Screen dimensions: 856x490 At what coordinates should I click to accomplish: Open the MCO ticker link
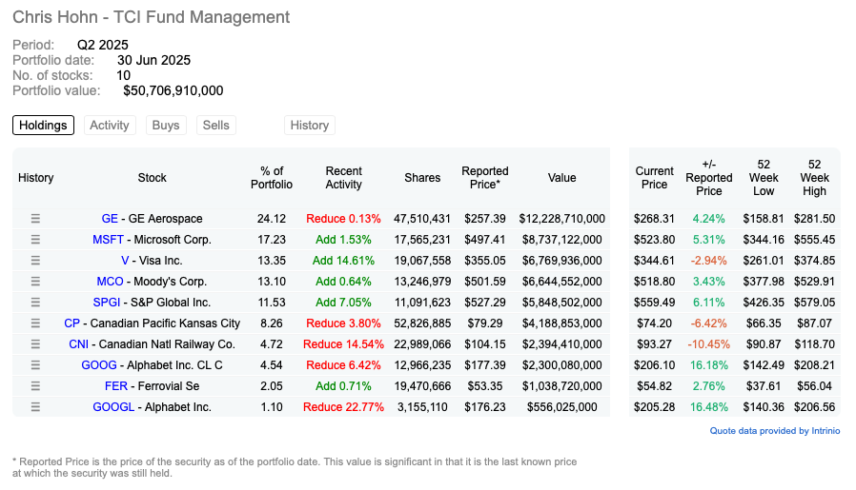[110, 282]
